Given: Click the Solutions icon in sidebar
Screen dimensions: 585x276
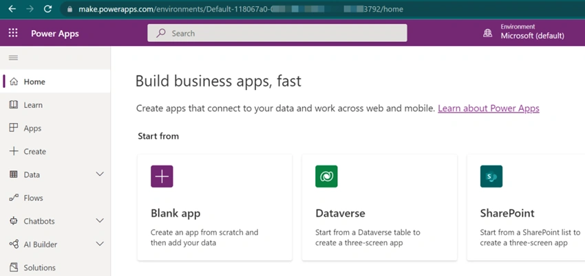Looking at the screenshot, I should point(14,267).
